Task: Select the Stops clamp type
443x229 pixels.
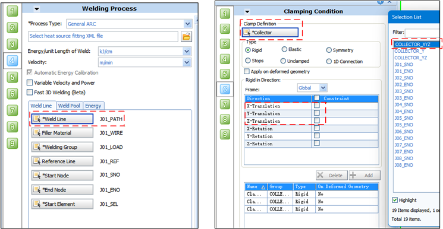Action: click(248, 61)
